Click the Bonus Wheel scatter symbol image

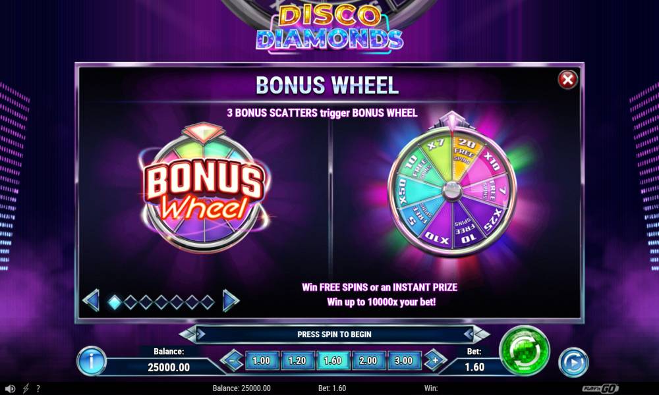click(x=204, y=188)
